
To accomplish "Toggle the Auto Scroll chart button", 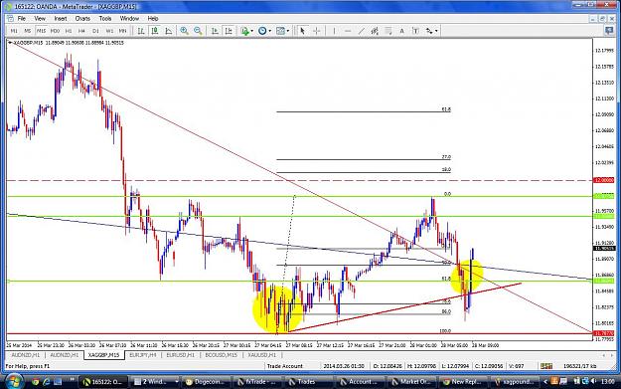I will [215, 31].
